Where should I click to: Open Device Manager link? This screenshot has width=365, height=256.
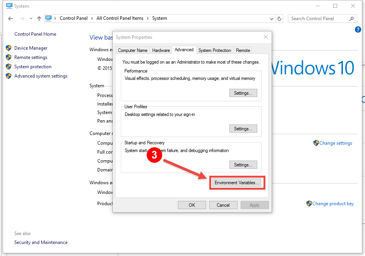(x=31, y=48)
